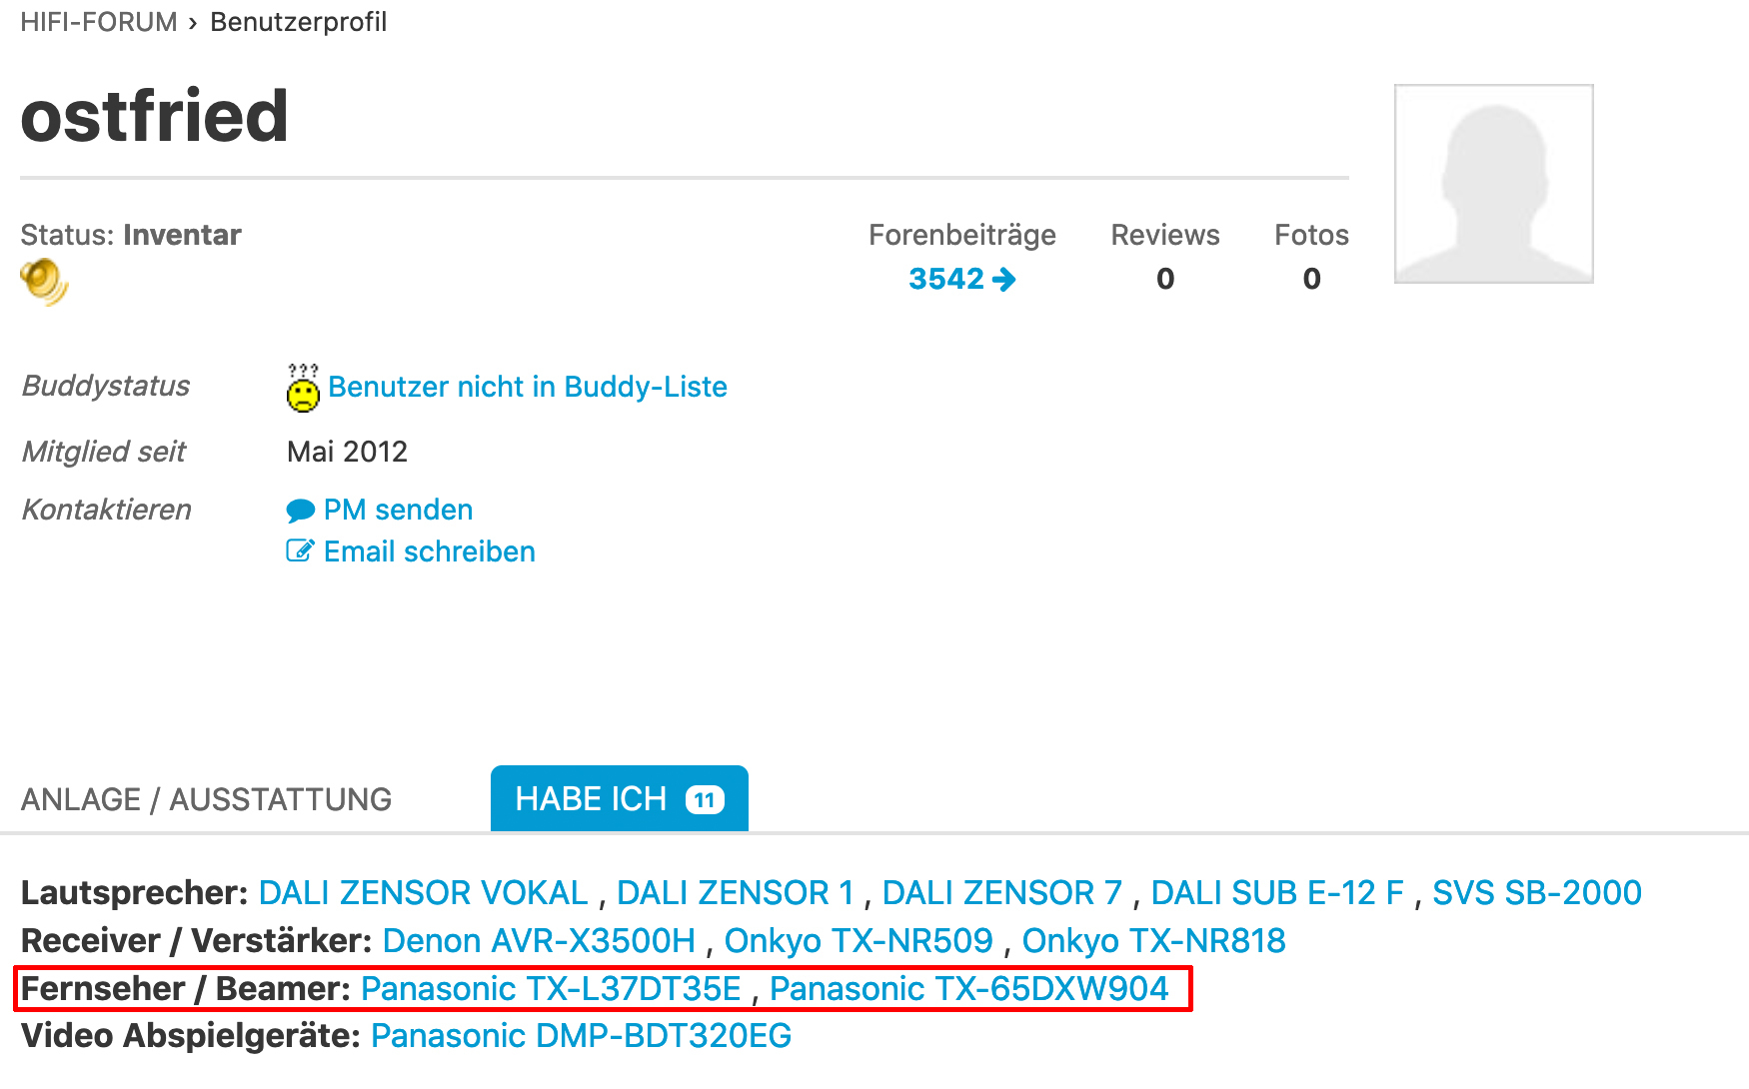Open DALI ZENSOR VOKAL speaker link
The height and width of the screenshot is (1089, 1749).
point(423,892)
